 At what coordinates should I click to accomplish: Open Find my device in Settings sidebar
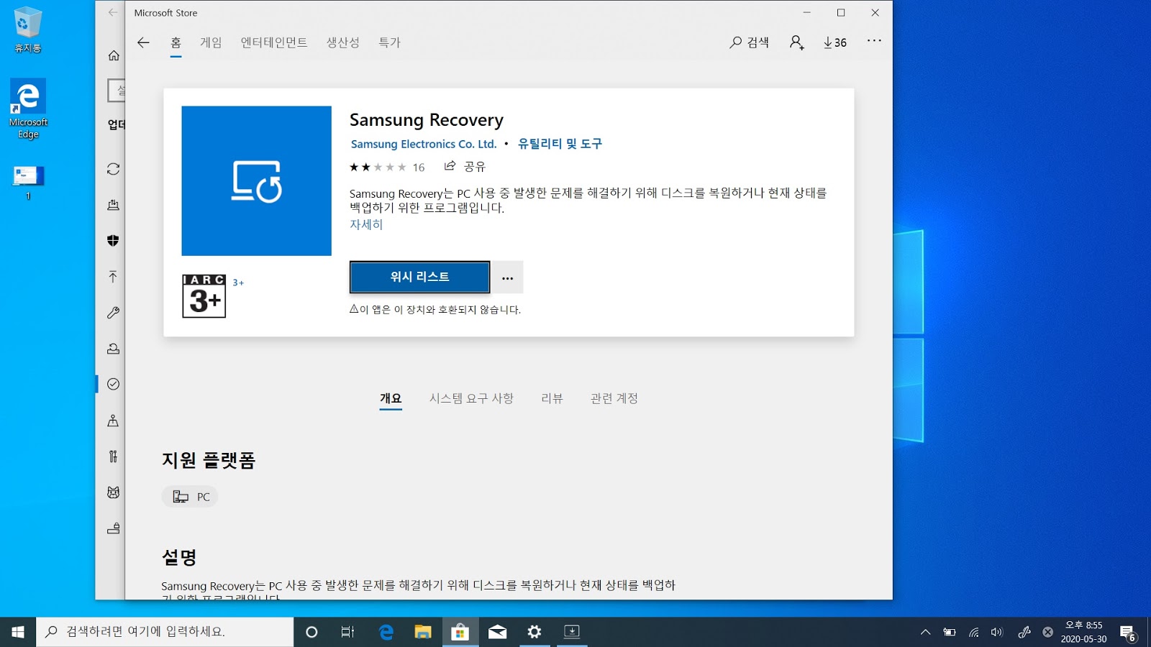[113, 421]
